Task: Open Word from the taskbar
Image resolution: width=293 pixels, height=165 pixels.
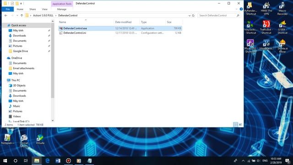Action: 58,161
